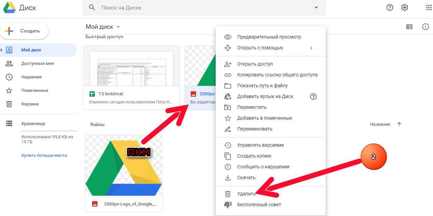Open the settings gear icon
The width and height of the screenshot is (433, 216).
(405, 7)
